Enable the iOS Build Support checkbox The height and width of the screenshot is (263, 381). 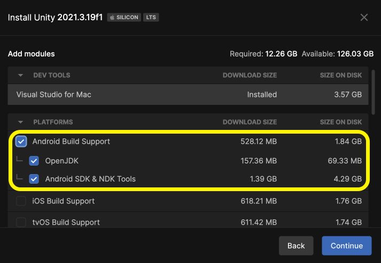point(21,201)
